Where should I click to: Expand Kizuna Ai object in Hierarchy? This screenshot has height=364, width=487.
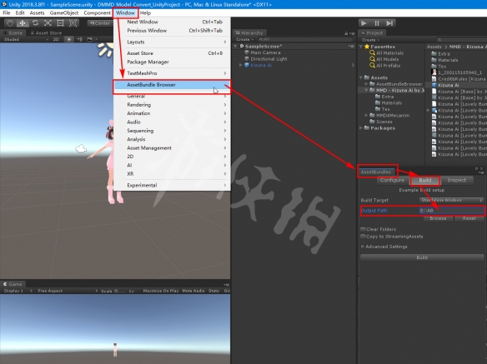pos(240,65)
